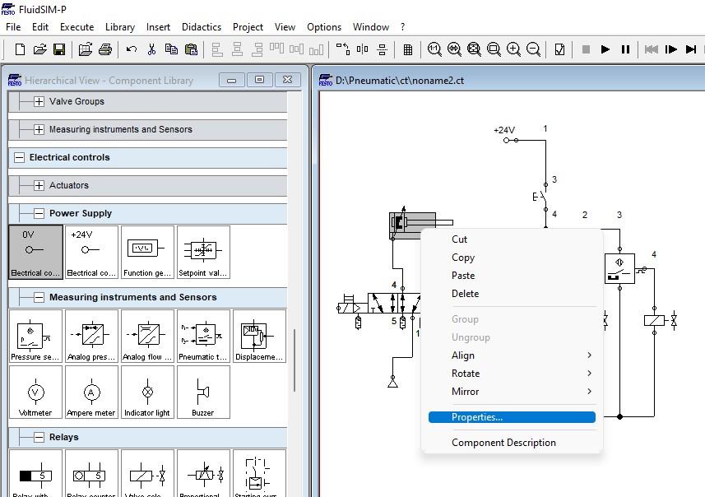Create a new circuit file
Image resolution: width=705 pixels, height=497 pixels.
point(20,49)
